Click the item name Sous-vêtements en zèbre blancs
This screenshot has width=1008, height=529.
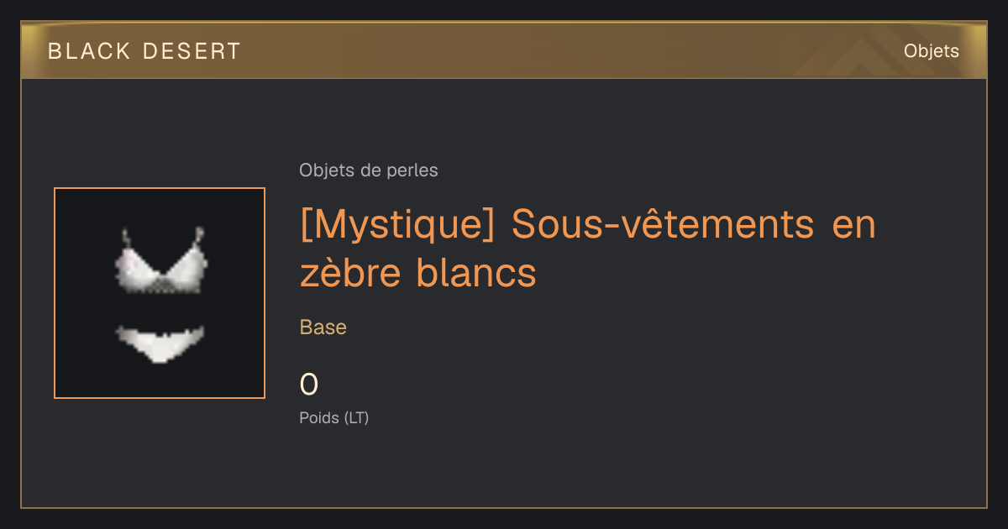(x=588, y=249)
